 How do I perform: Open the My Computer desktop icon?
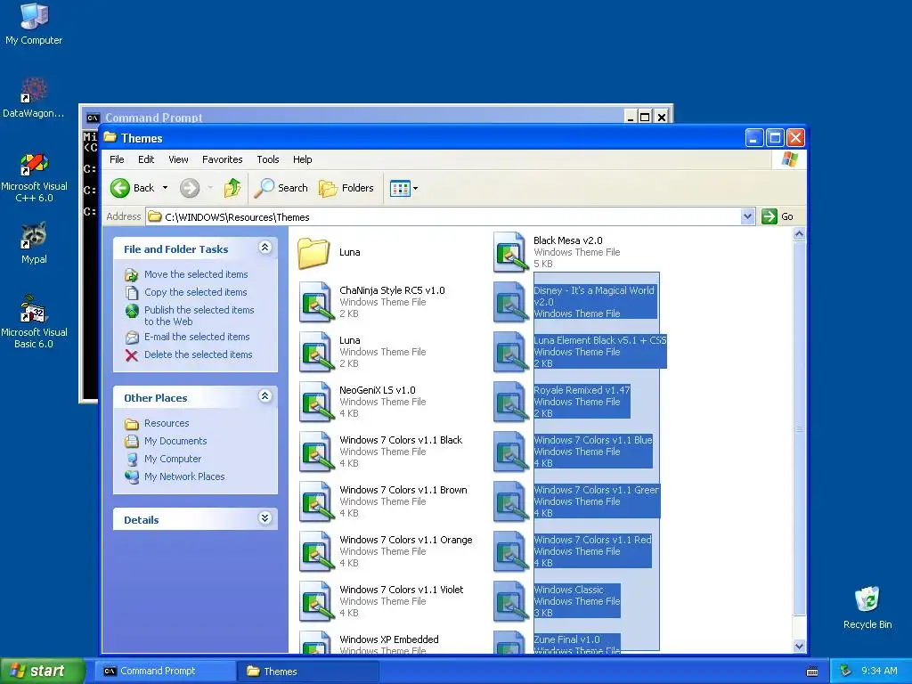coord(34,23)
